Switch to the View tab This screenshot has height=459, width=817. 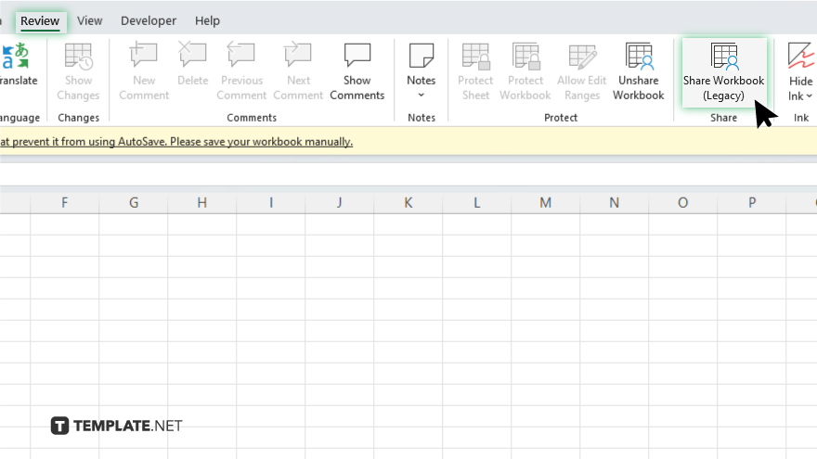90,20
